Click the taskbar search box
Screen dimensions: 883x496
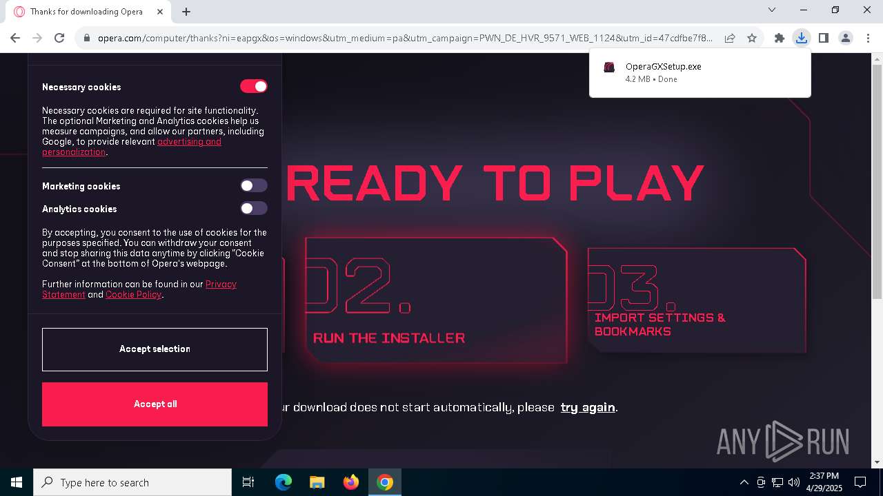click(132, 482)
